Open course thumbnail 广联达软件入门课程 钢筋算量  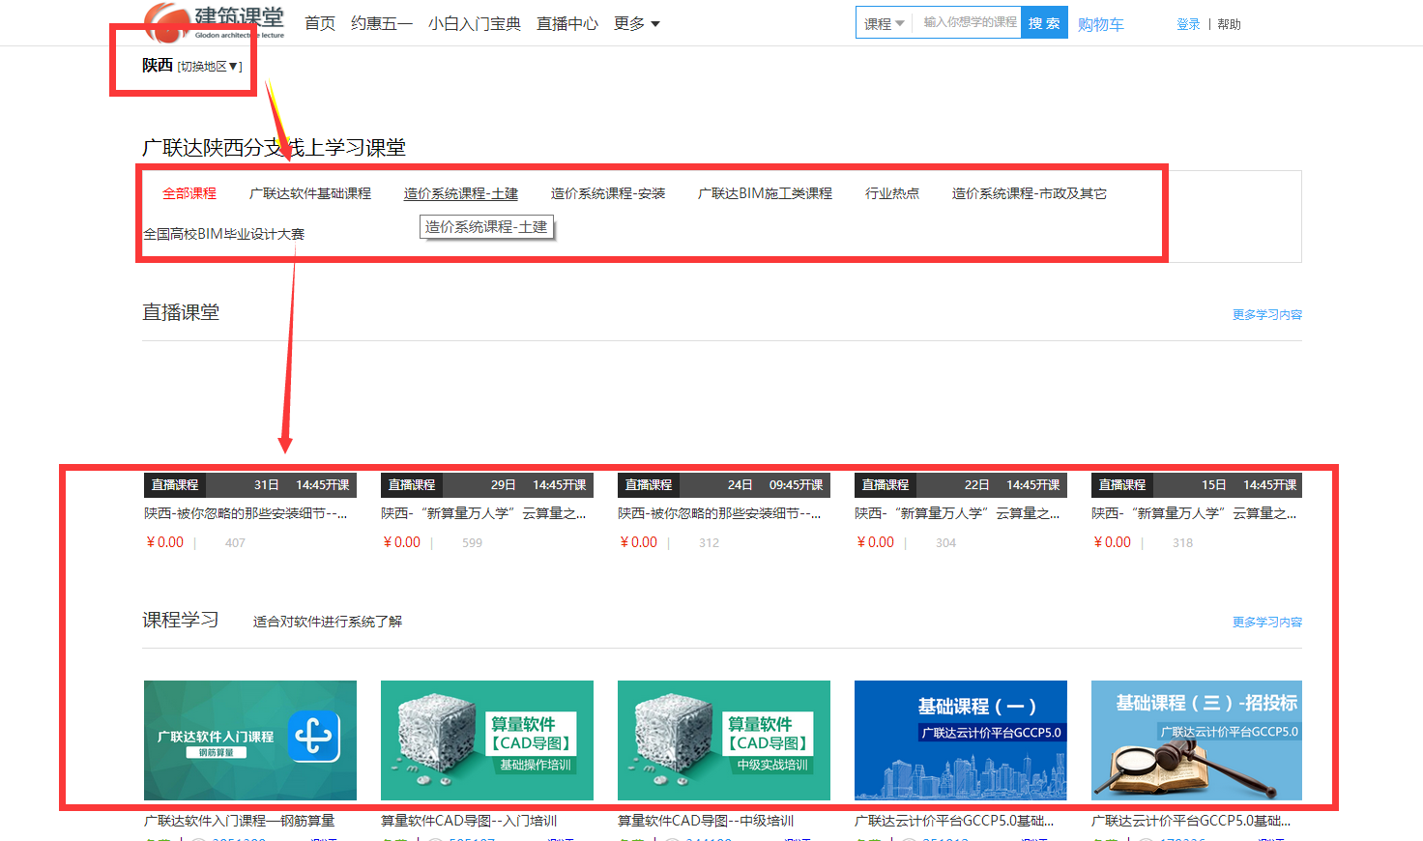pos(250,740)
